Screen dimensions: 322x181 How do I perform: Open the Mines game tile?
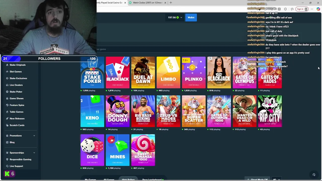[x=117, y=150]
